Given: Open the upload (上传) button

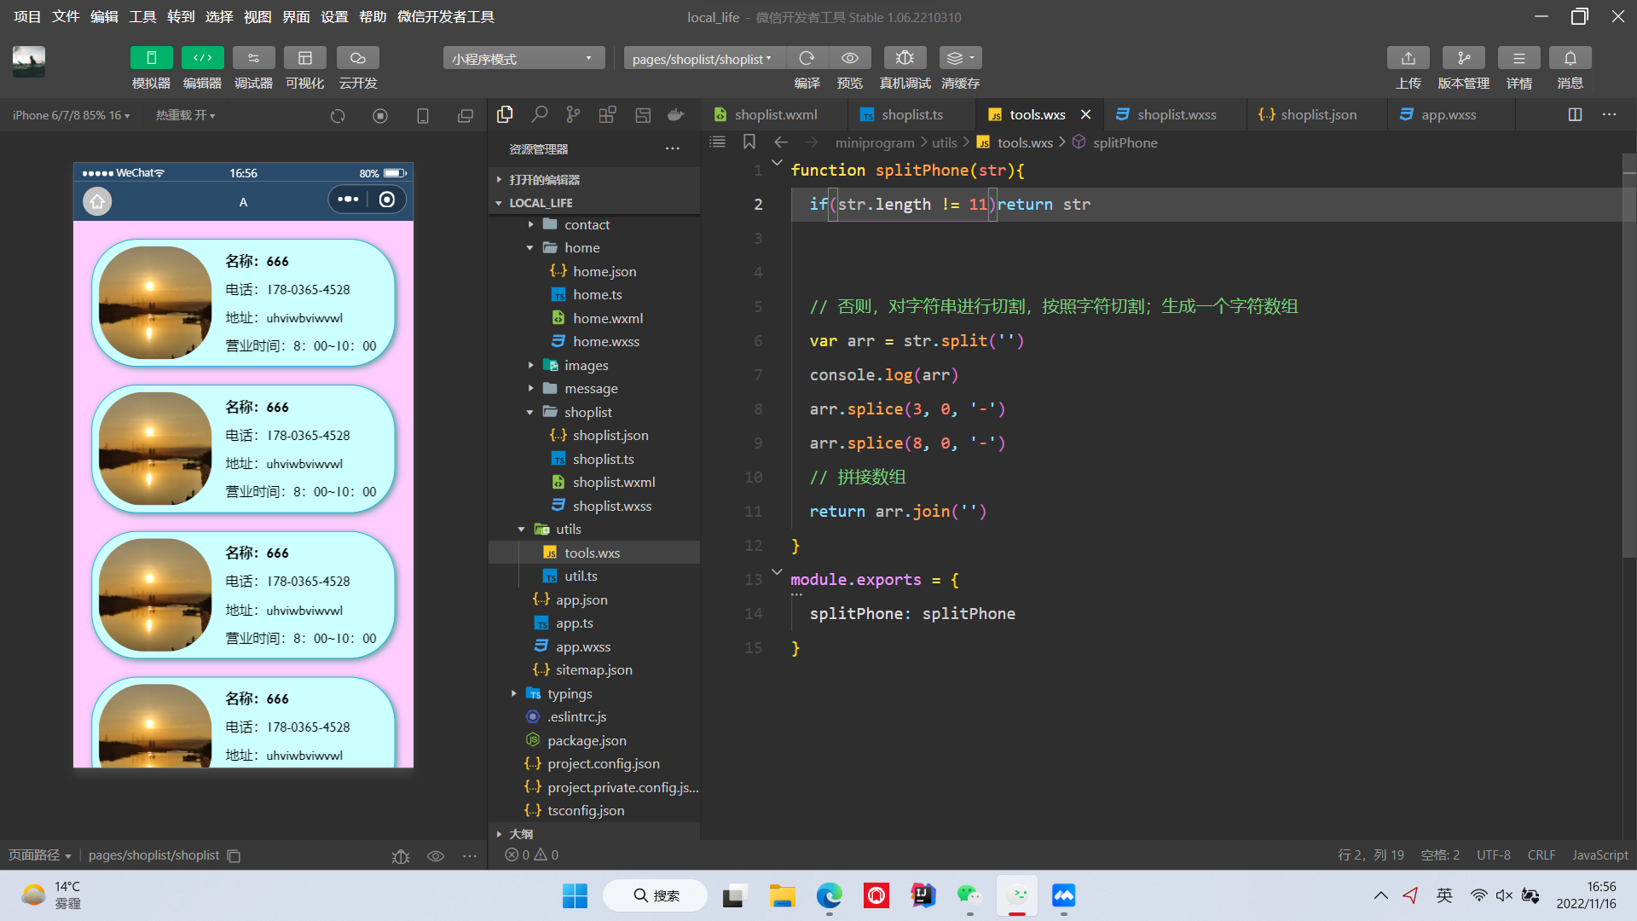Looking at the screenshot, I should (x=1408, y=58).
